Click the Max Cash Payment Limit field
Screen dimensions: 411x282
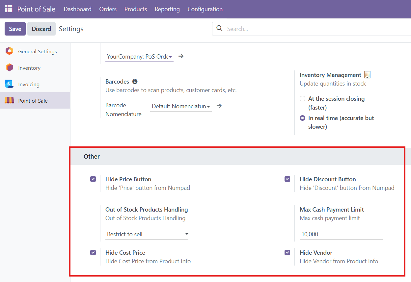(341, 234)
